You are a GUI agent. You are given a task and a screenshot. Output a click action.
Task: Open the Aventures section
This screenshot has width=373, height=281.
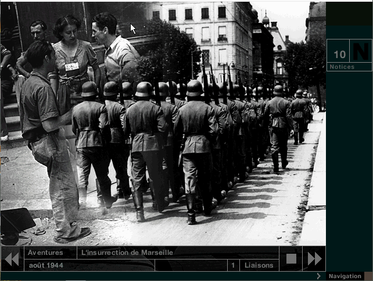(45, 253)
